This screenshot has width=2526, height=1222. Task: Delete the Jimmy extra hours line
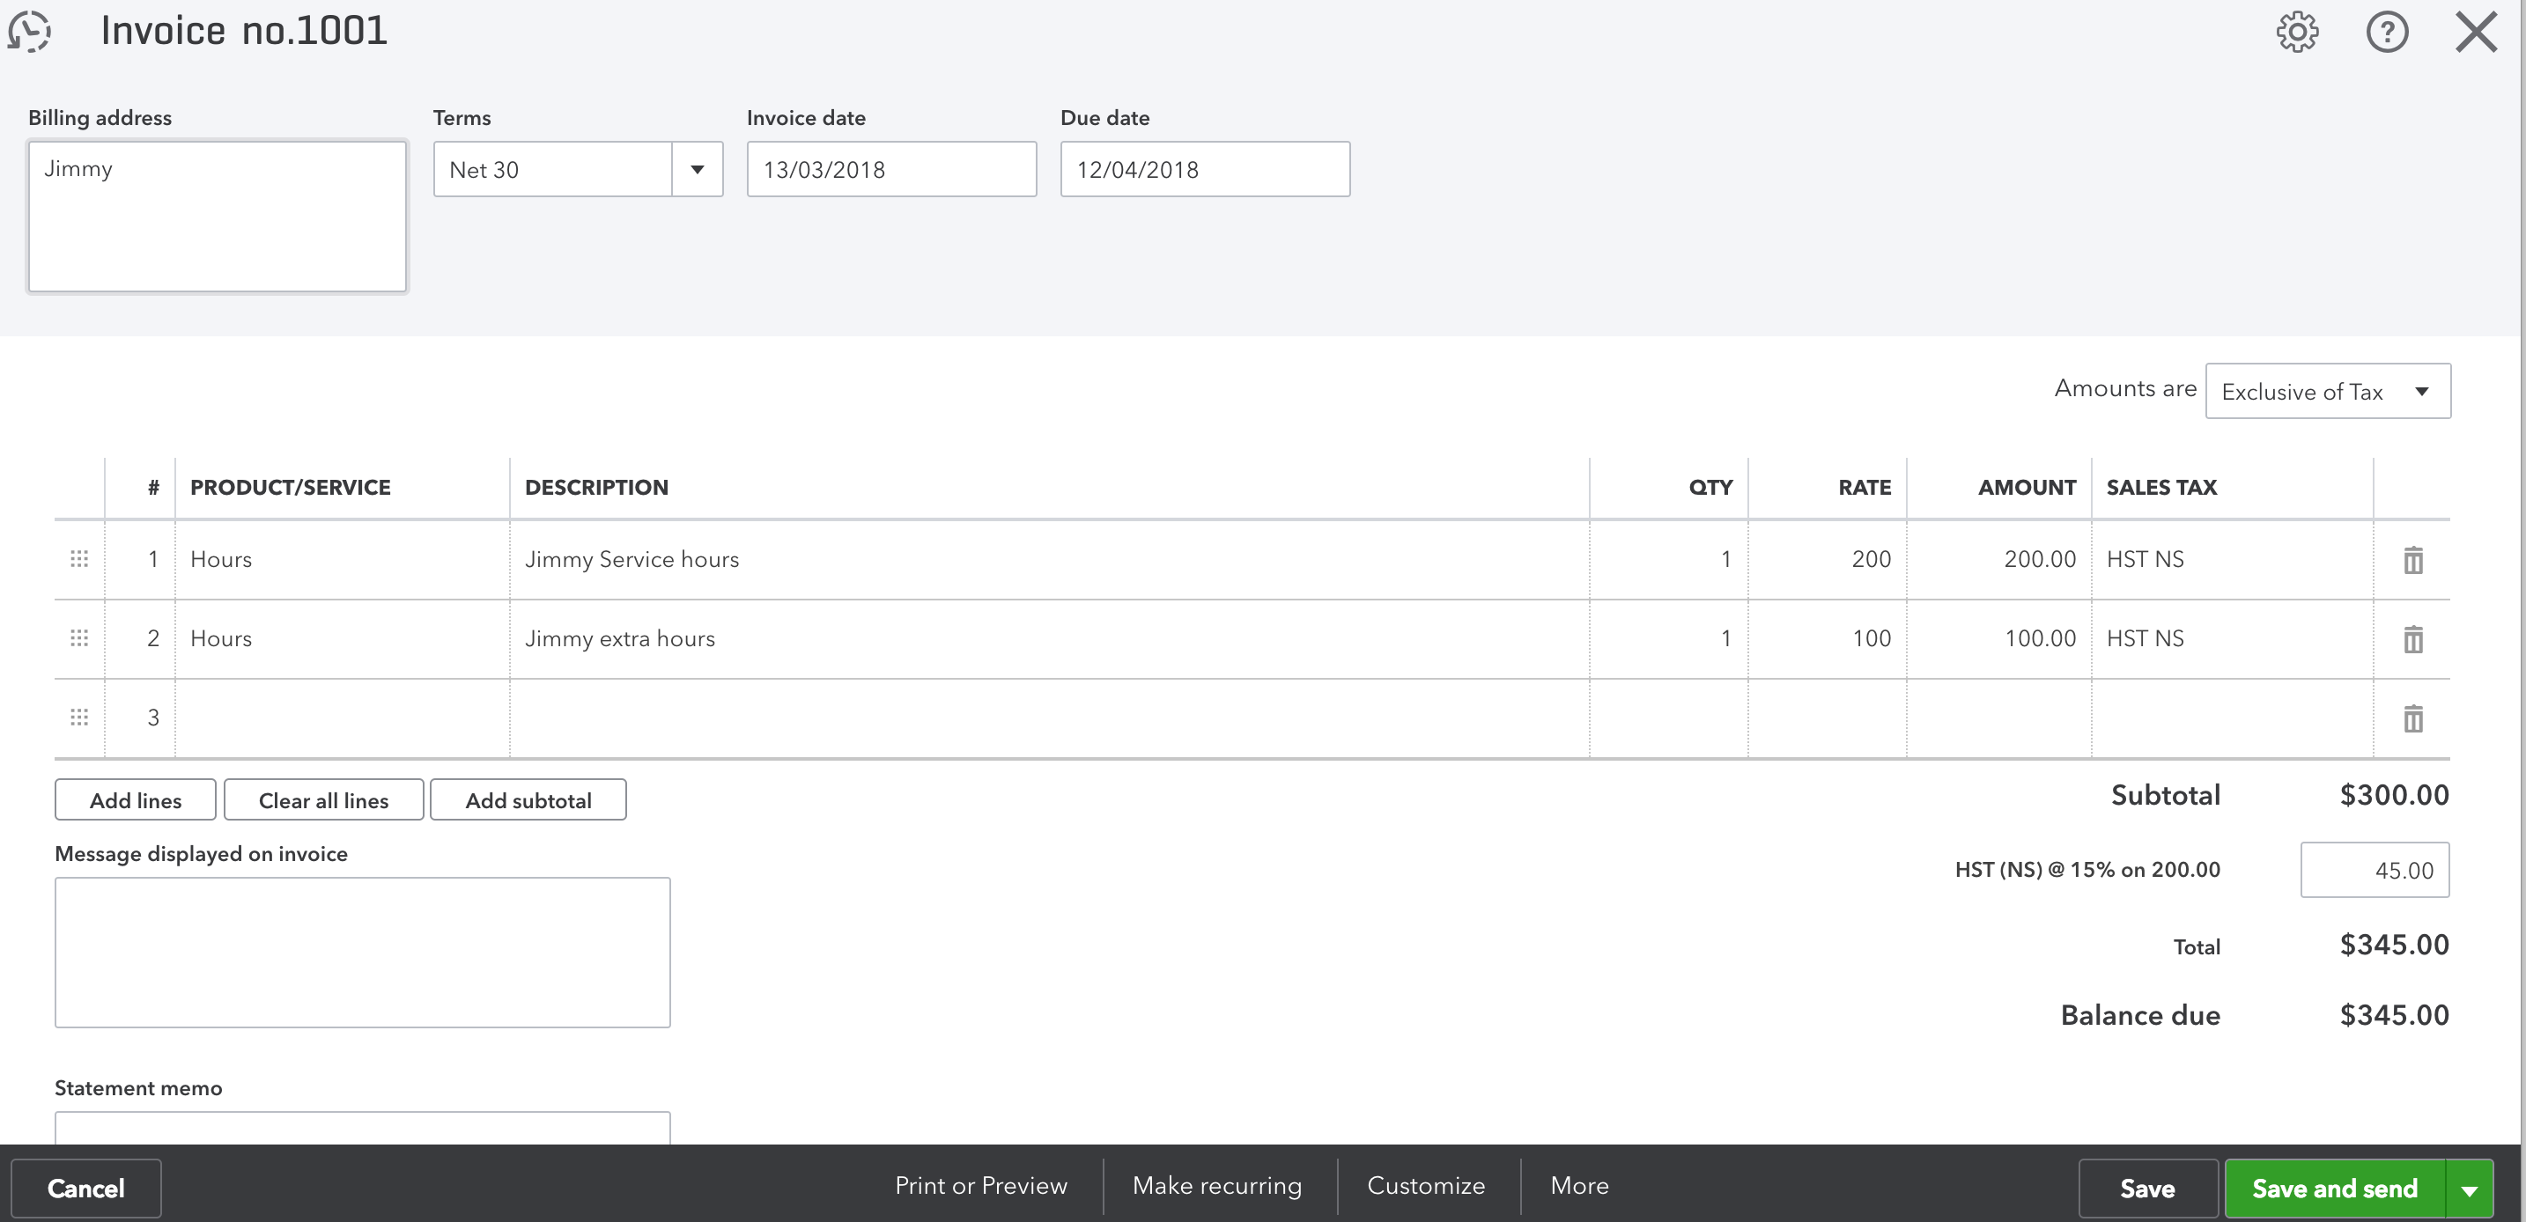2413,640
